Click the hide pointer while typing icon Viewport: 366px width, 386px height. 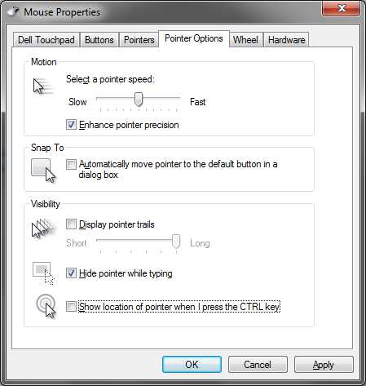click(43, 273)
